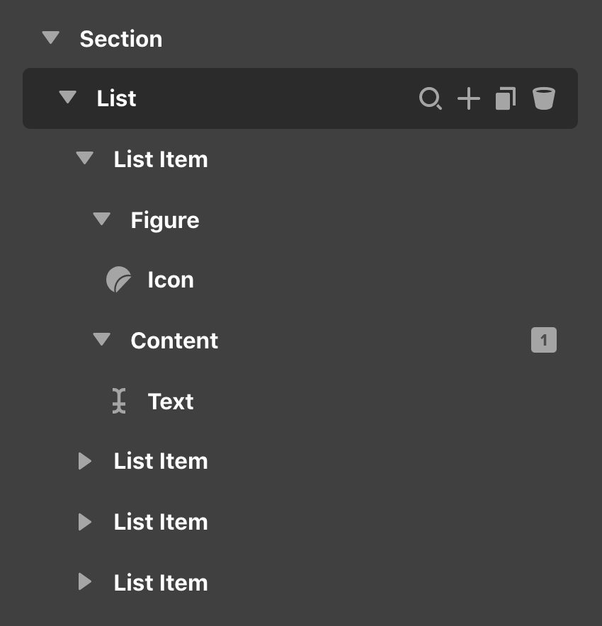Viewport: 602px width, 626px height.
Task: Open search within the List element
Action: pos(431,99)
